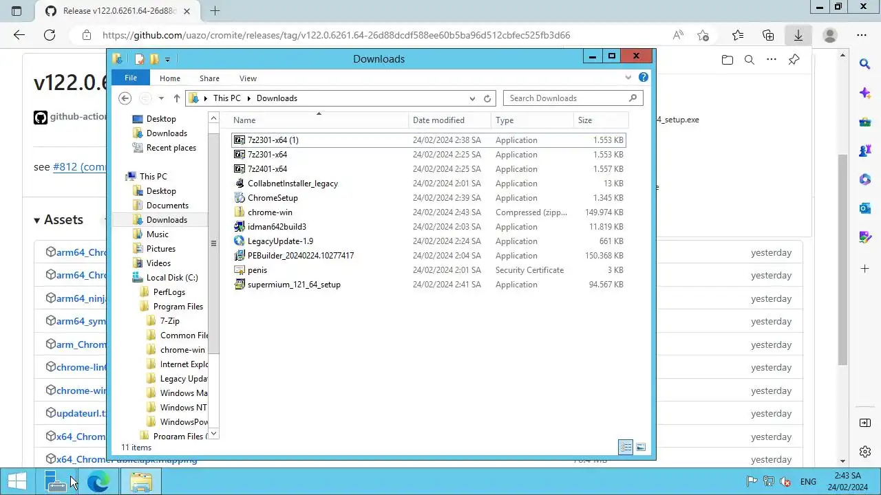Image resolution: width=881 pixels, height=495 pixels.
Task: Open Windows Start button
Action: [17, 482]
